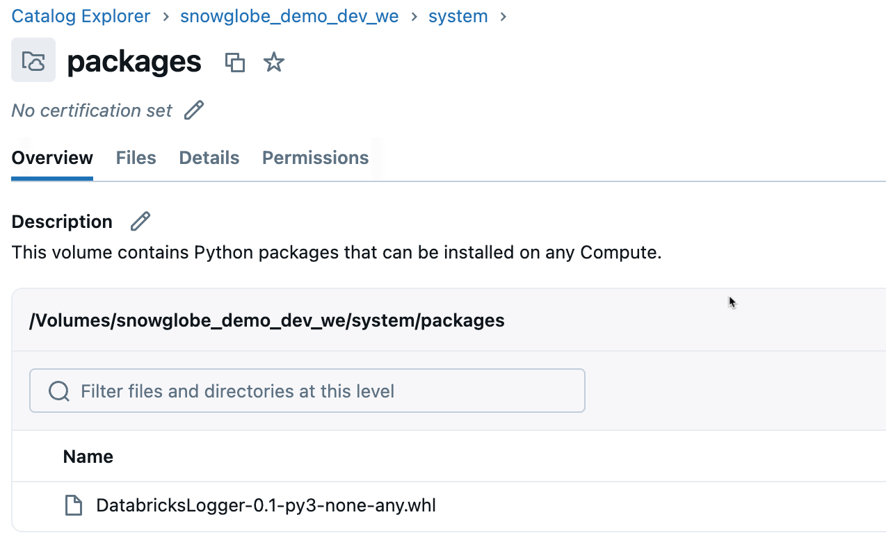Image resolution: width=886 pixels, height=549 pixels.
Task: Star the packages volume as favorite
Action: click(x=274, y=63)
